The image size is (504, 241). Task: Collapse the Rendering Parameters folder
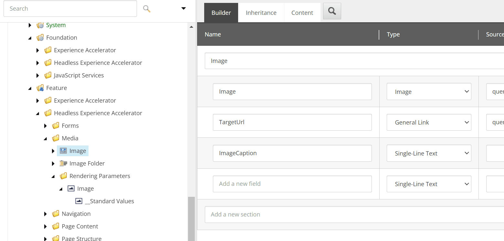coord(53,176)
